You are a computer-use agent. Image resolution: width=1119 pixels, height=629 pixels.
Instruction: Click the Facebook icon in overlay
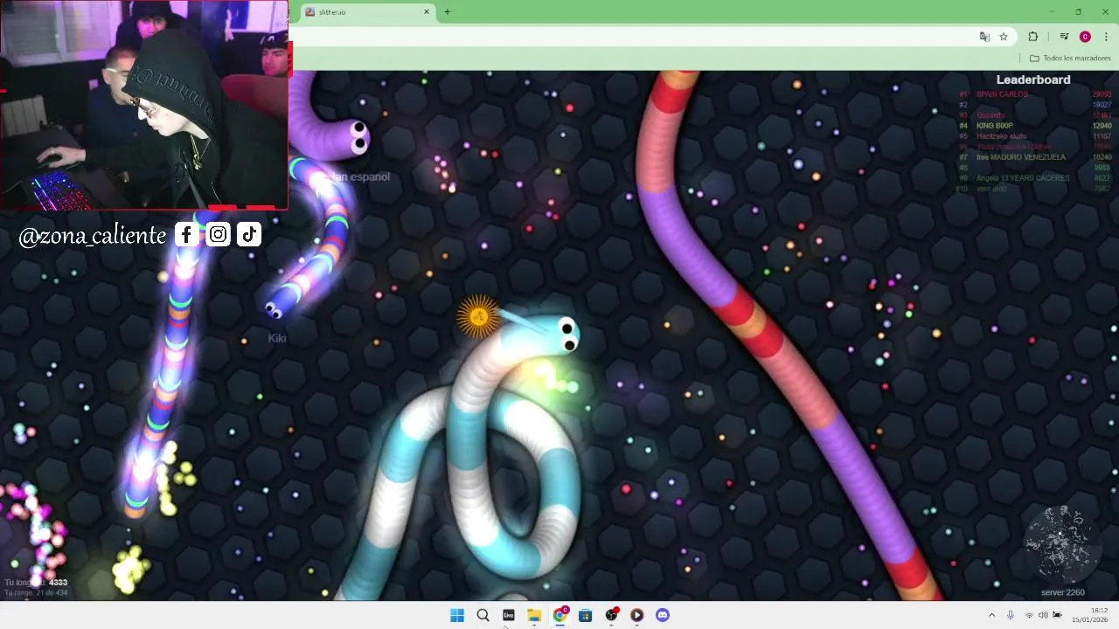click(186, 234)
